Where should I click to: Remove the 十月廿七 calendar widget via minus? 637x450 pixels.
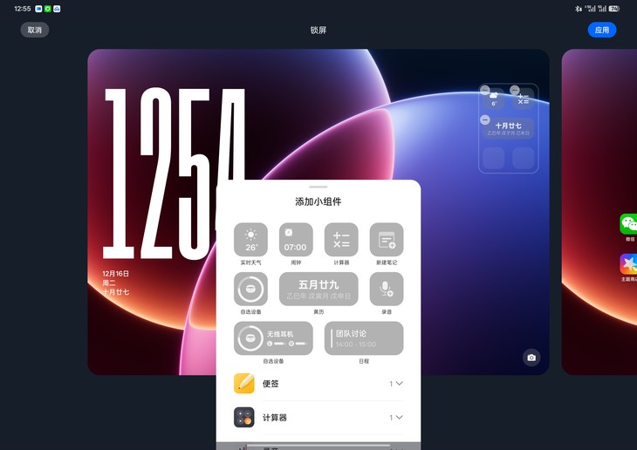tap(485, 120)
